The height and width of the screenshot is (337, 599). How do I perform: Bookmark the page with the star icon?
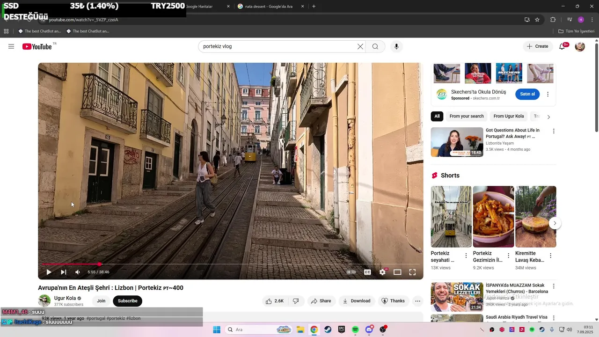click(x=537, y=20)
